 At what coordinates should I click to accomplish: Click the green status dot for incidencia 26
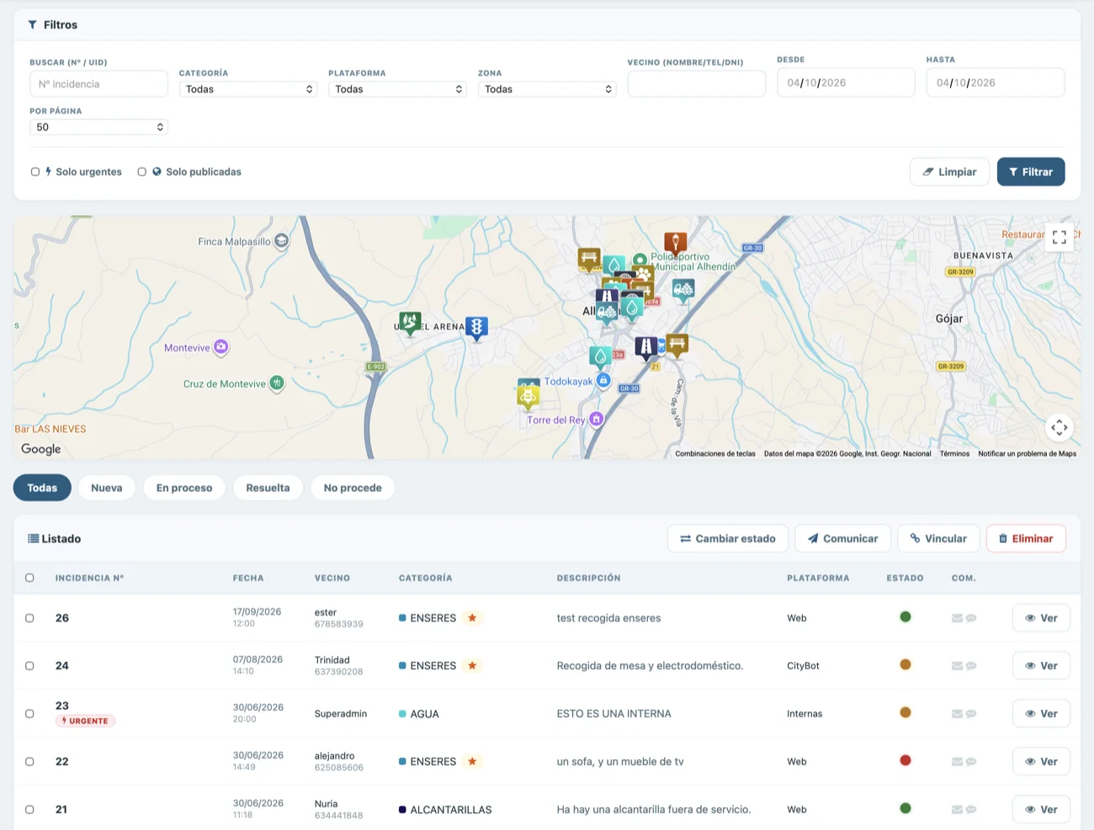[x=905, y=616]
